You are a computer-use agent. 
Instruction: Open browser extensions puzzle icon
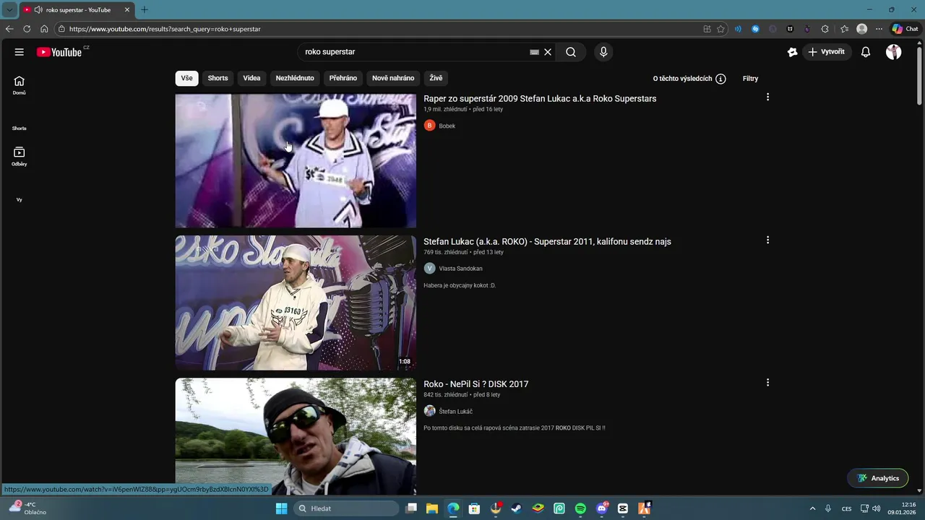[825, 29]
